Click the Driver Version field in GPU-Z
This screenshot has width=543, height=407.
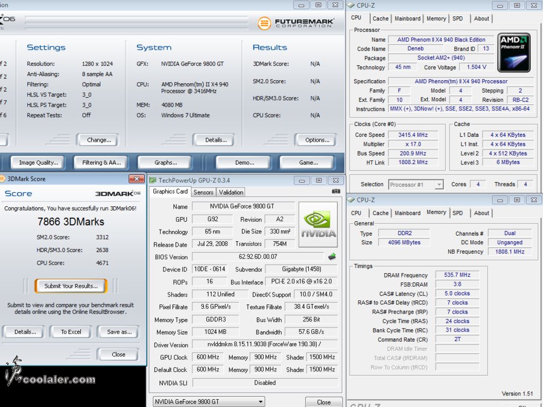[x=265, y=344]
